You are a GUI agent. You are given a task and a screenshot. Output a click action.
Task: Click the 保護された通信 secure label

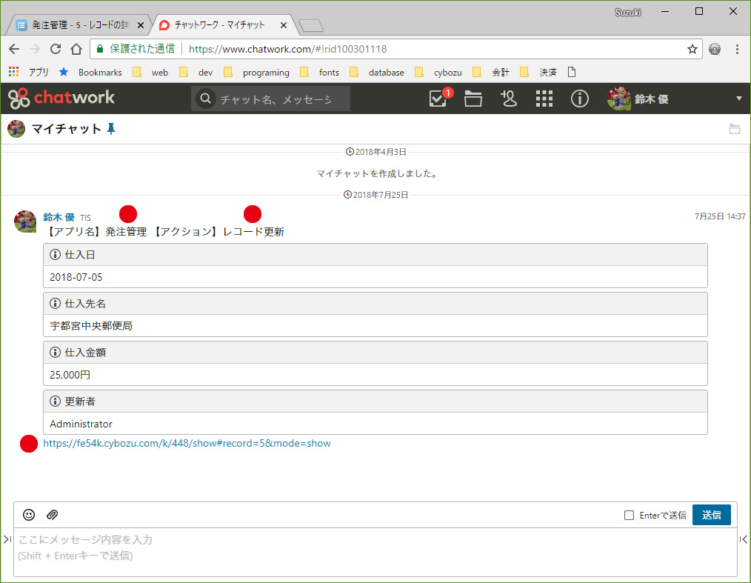click(x=142, y=49)
